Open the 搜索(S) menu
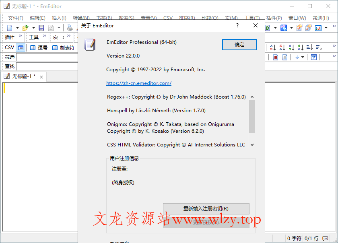This screenshot has height=243, width=338. coord(126,18)
